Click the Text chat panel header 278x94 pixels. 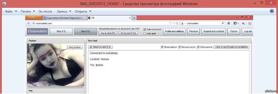(x=169, y=41)
